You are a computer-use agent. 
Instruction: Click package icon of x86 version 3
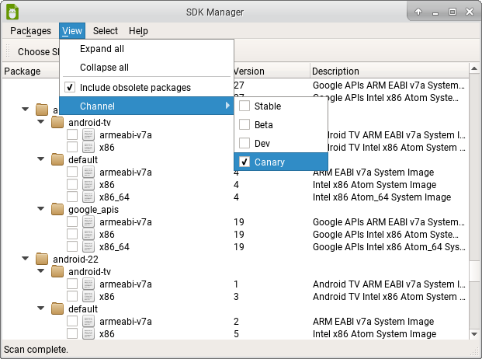click(x=88, y=296)
